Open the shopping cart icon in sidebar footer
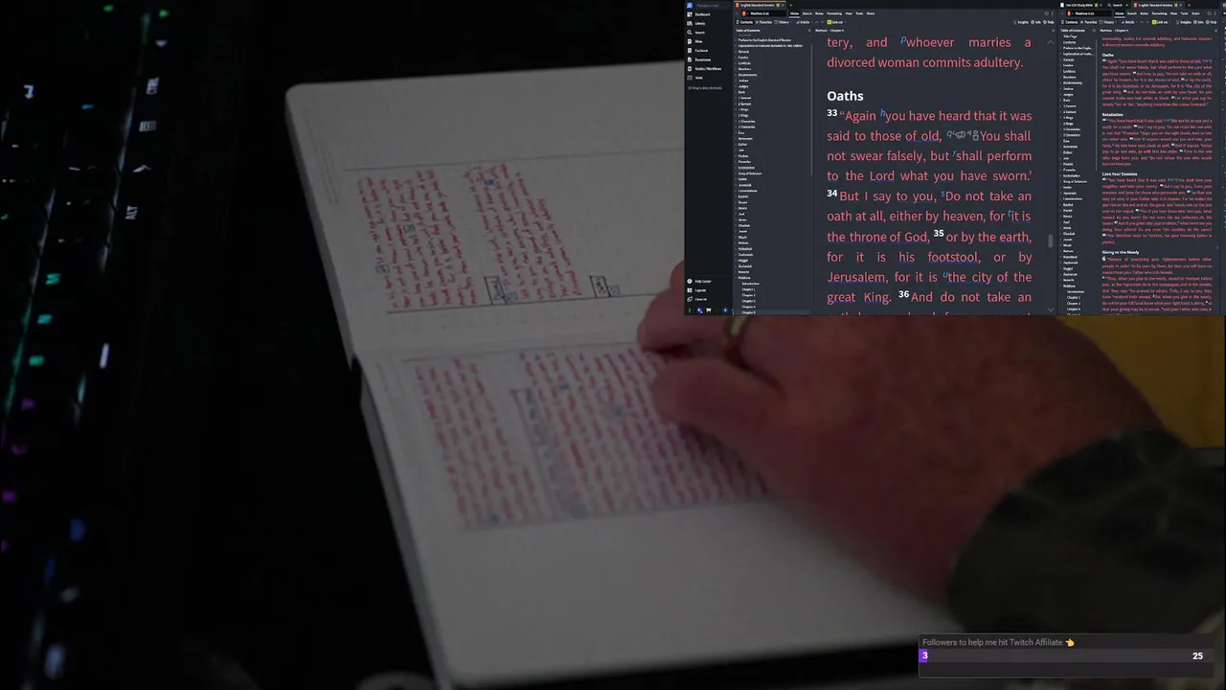1226x690 pixels. coord(709,310)
